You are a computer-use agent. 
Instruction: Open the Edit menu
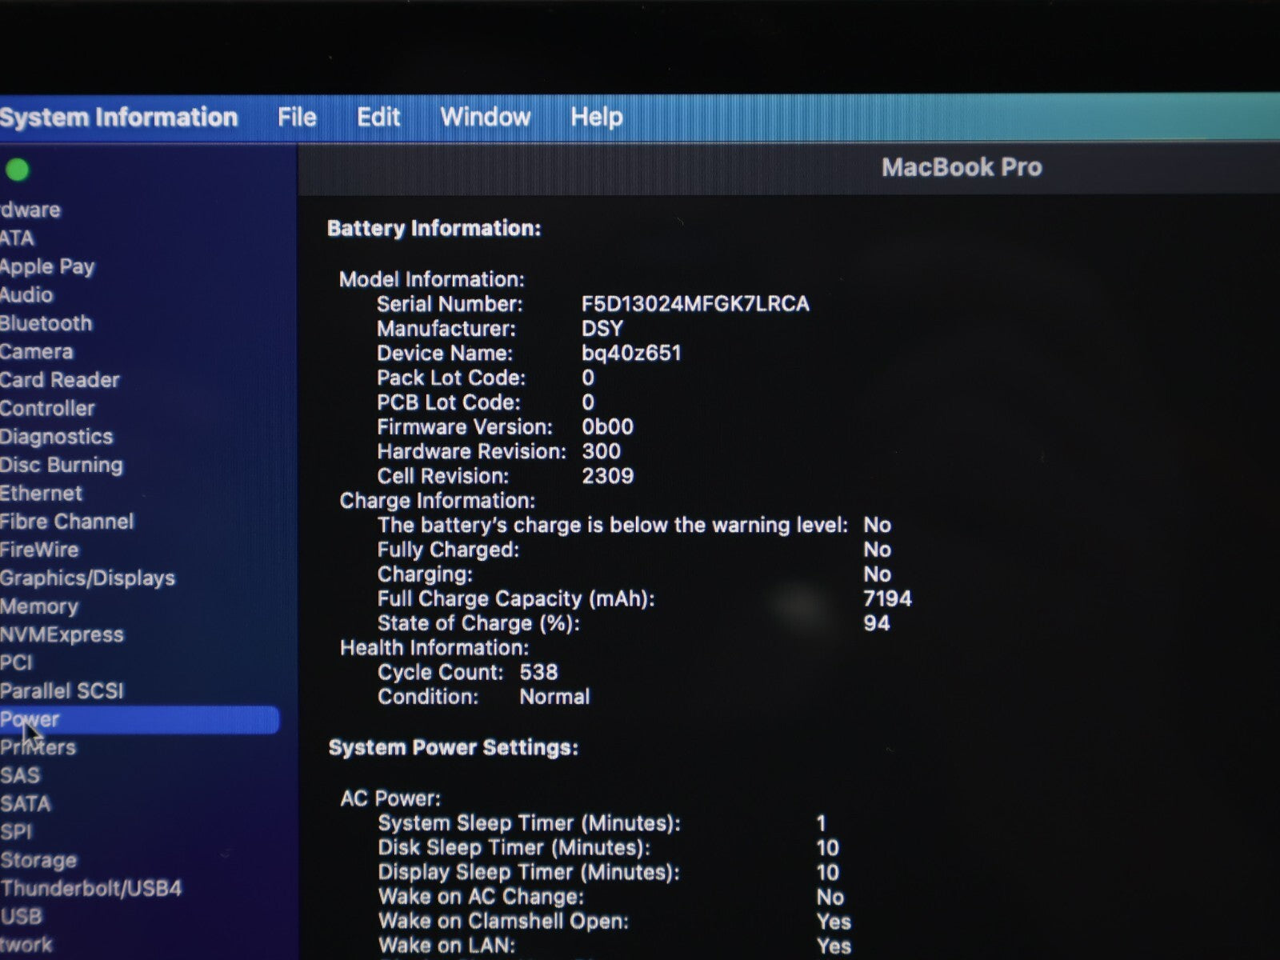(378, 118)
